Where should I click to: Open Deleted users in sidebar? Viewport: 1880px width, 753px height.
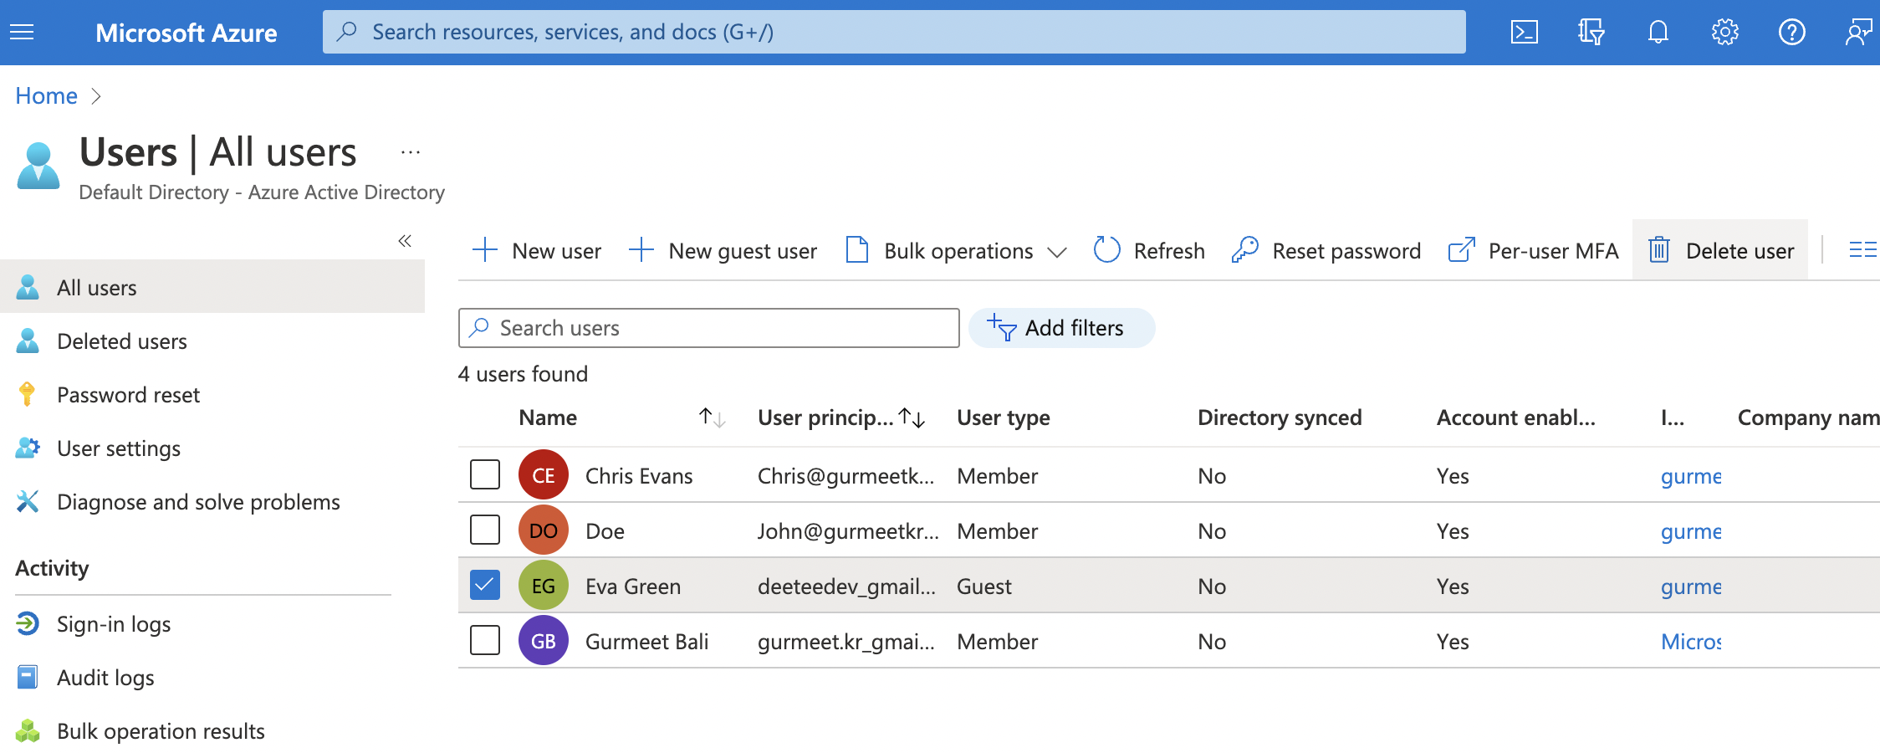pos(121,341)
